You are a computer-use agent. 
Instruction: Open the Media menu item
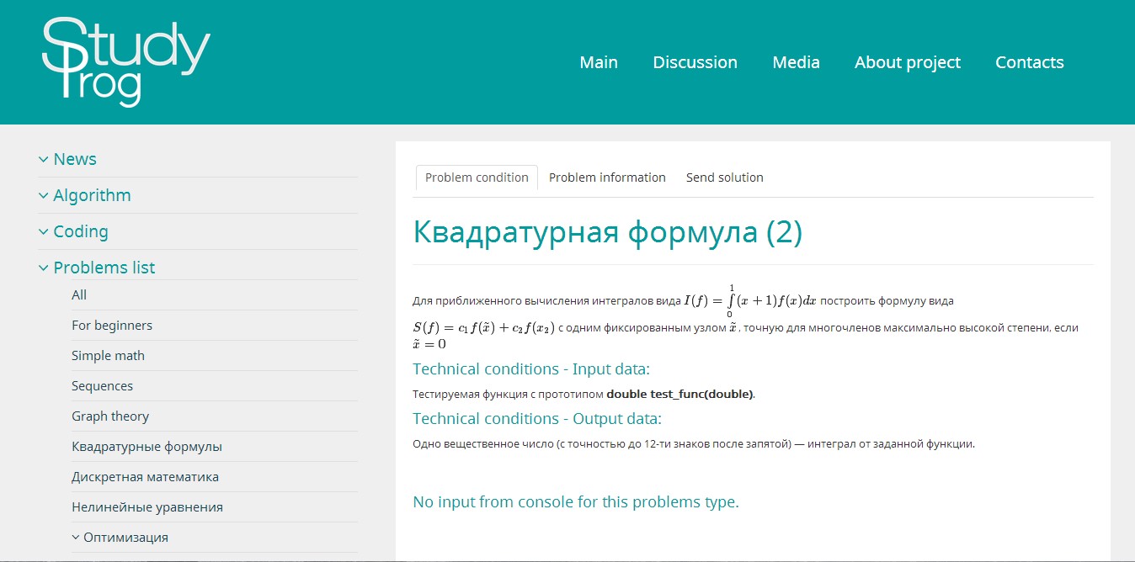click(796, 62)
